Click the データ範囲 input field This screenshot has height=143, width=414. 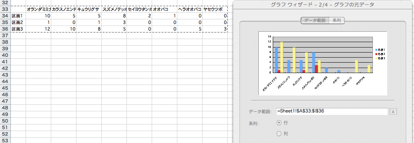[332, 111]
